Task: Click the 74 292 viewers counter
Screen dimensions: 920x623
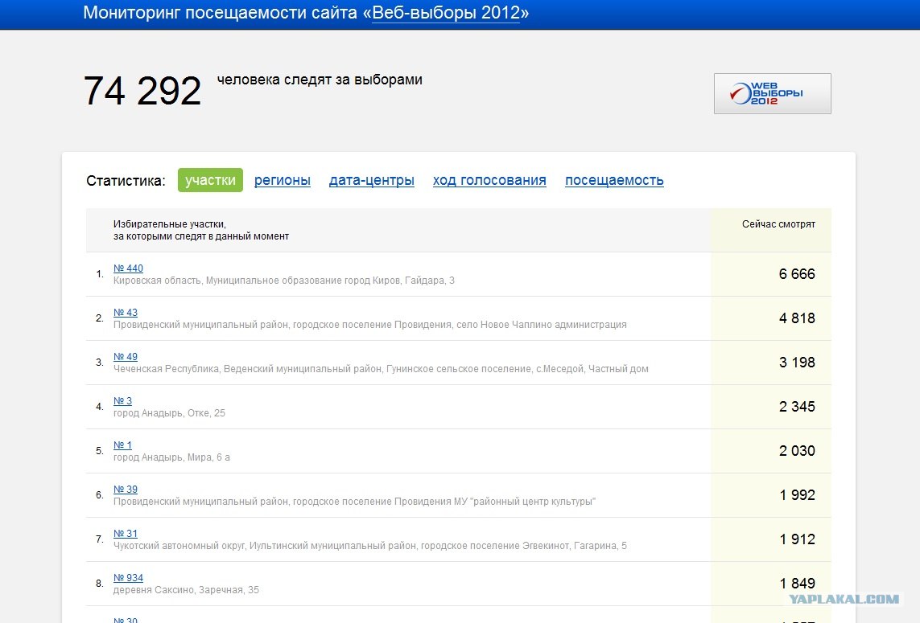Action: tap(142, 91)
